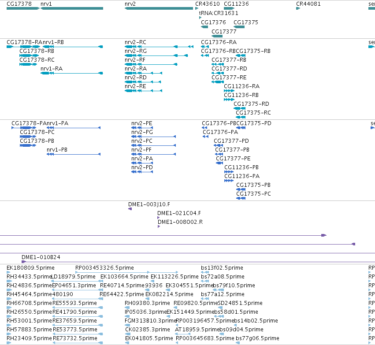
Task: Select the CG17377-RD transcript label
Action: point(229,69)
